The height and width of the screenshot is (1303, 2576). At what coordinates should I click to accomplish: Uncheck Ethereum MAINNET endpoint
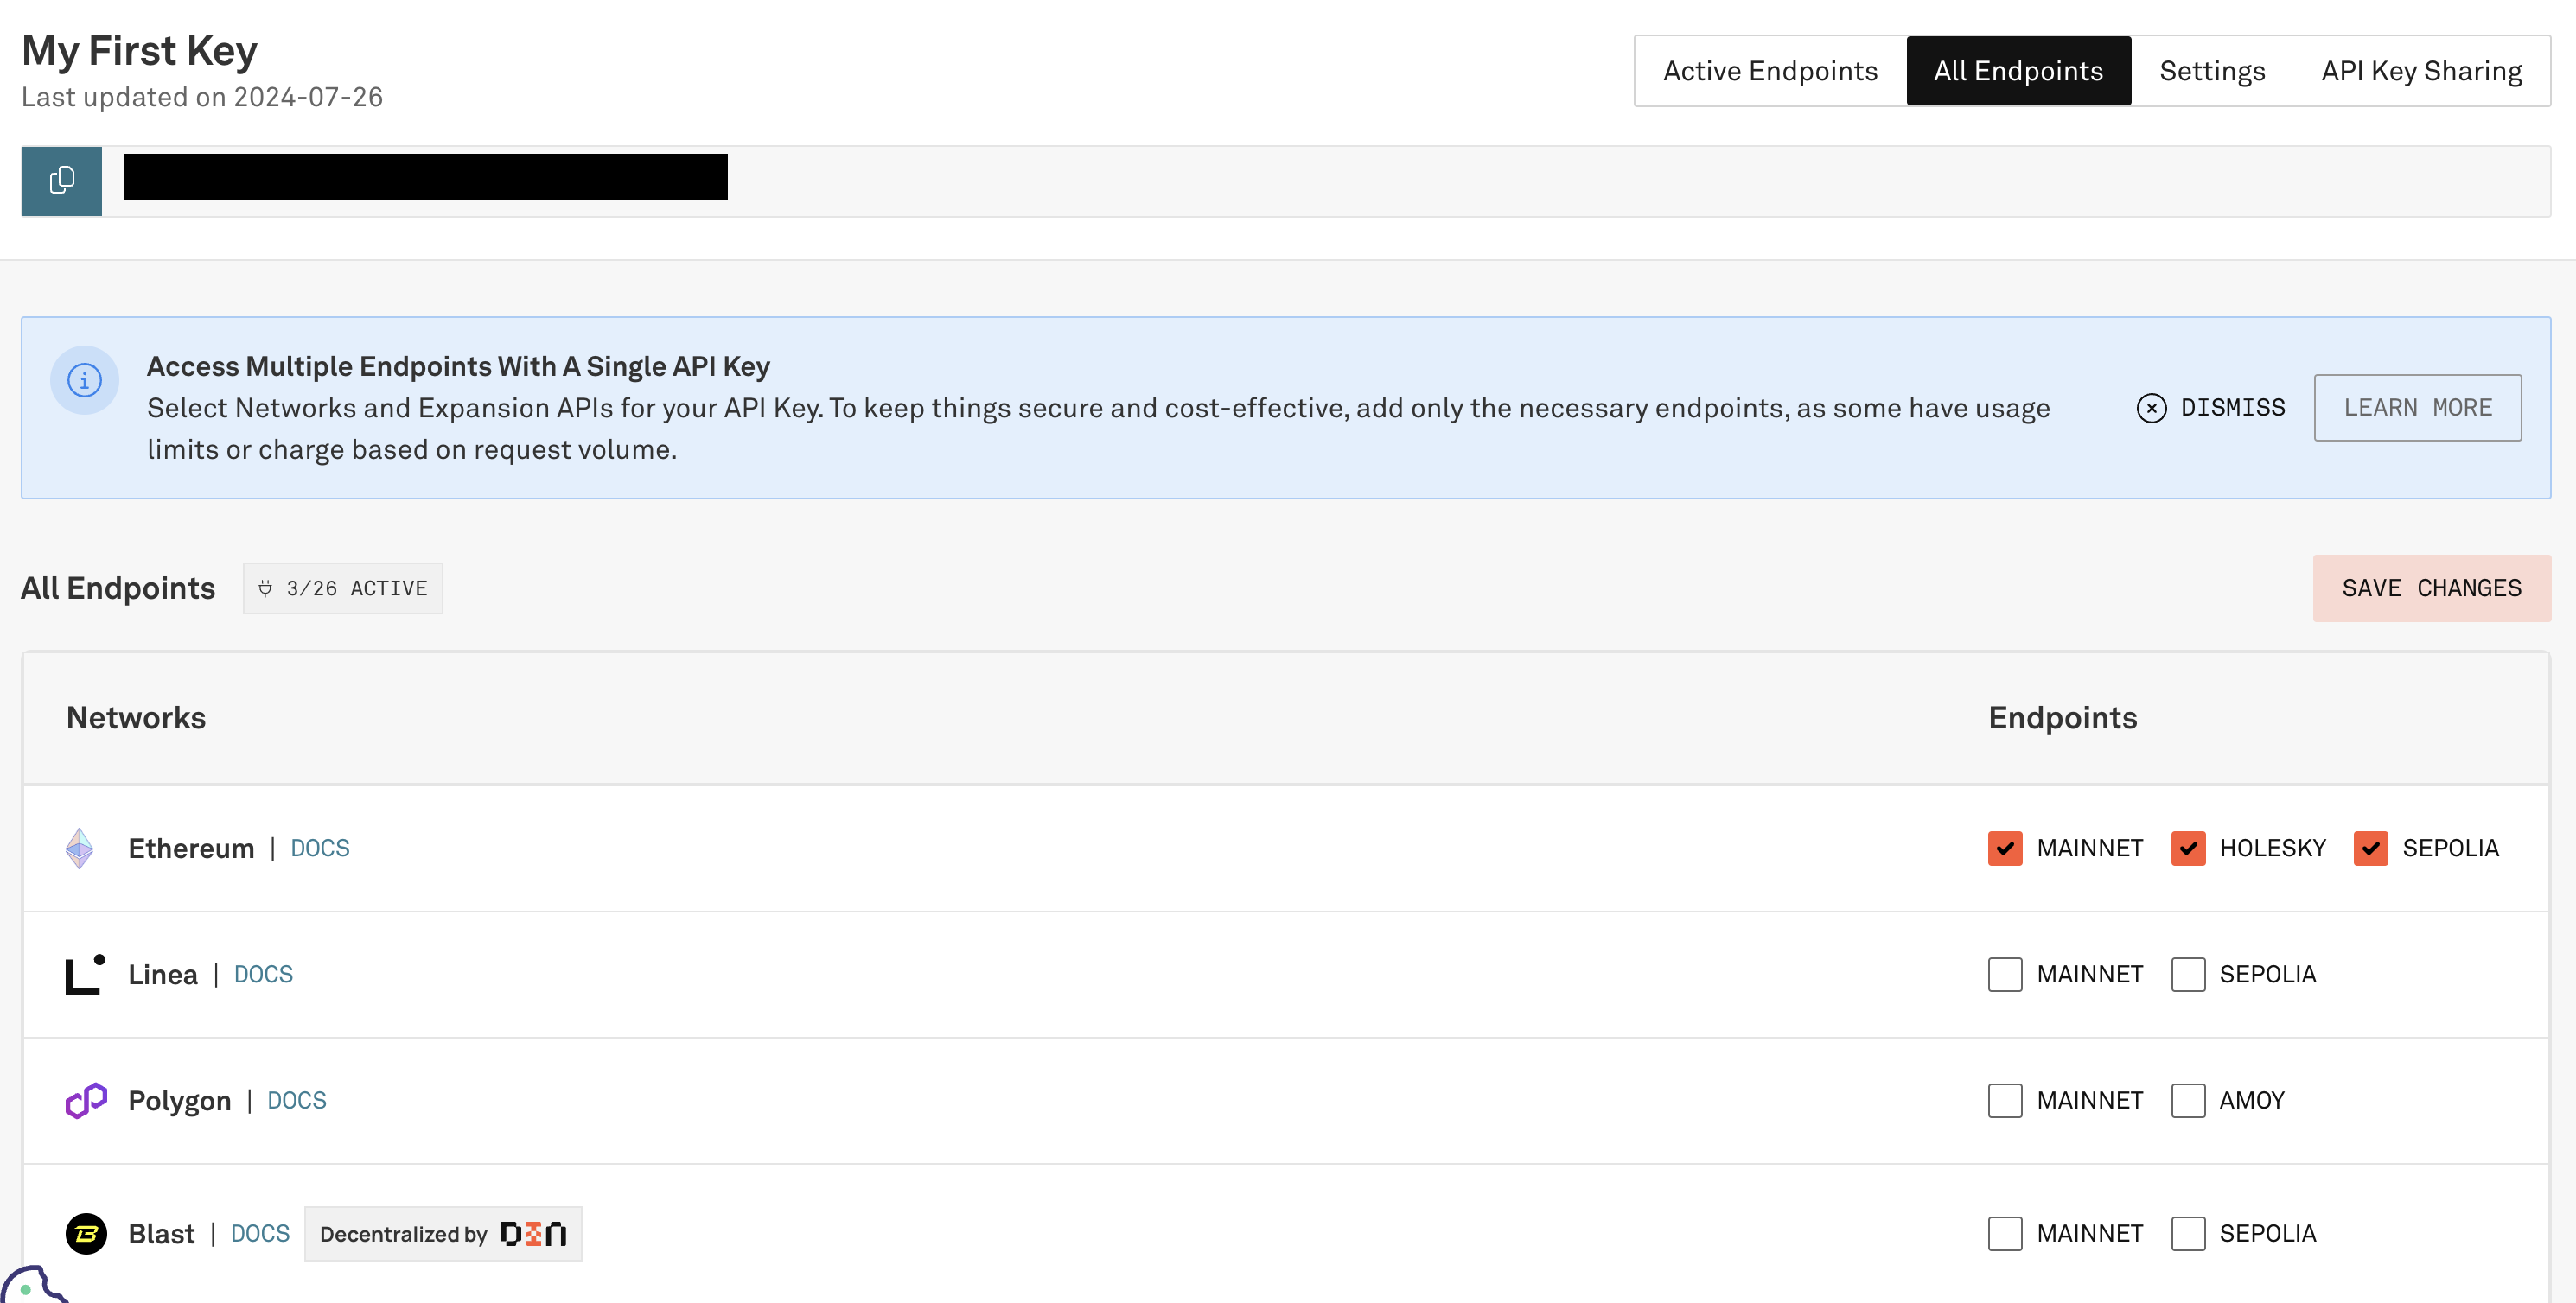pyautogui.click(x=2005, y=849)
